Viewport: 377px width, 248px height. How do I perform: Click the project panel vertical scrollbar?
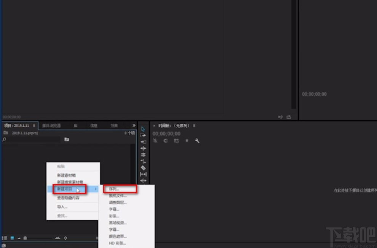coord(133,165)
